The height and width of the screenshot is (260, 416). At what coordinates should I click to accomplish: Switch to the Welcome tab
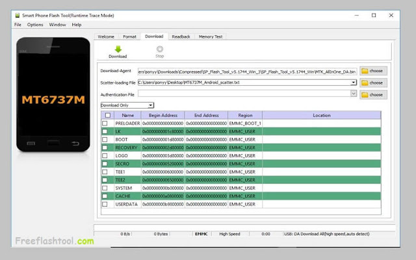tap(106, 36)
